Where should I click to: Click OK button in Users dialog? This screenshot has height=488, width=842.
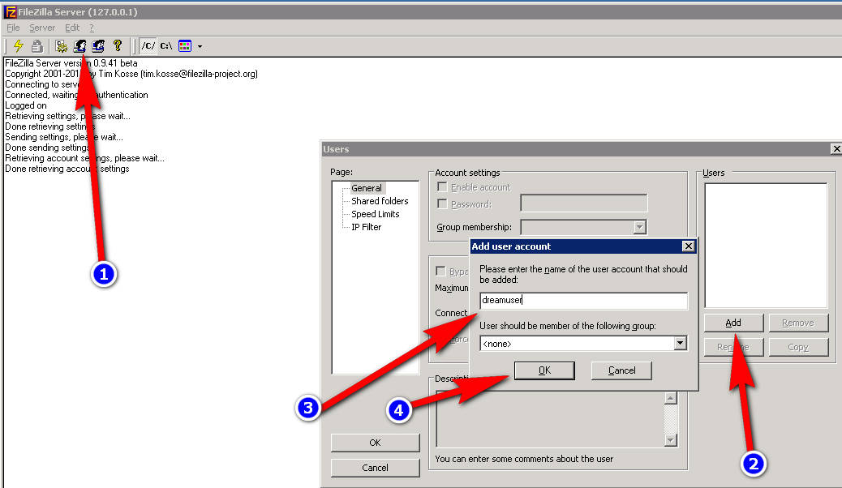(375, 443)
